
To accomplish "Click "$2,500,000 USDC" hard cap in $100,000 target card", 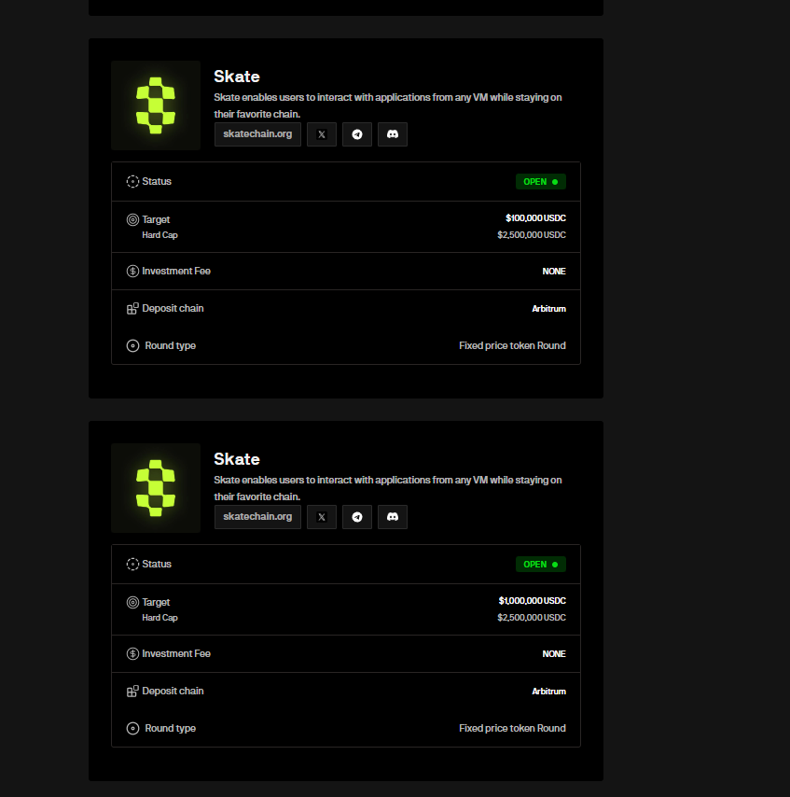I will click(x=532, y=235).
